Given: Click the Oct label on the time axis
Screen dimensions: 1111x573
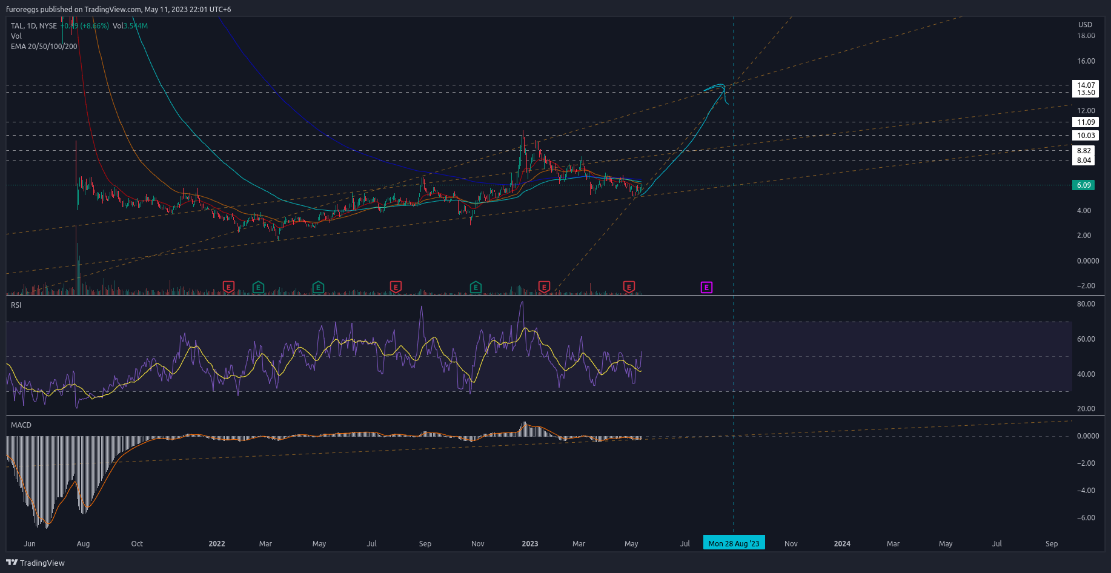Looking at the screenshot, I should coord(137,544).
